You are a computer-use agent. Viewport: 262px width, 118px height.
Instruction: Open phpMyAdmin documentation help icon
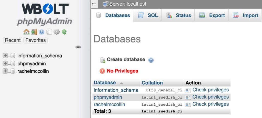41,32
